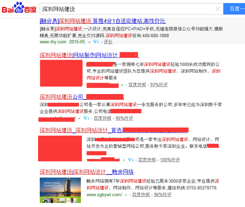245x207 pixels.
Task: Click the 鲍余网络 result thumbnail image
Action: [60, 190]
